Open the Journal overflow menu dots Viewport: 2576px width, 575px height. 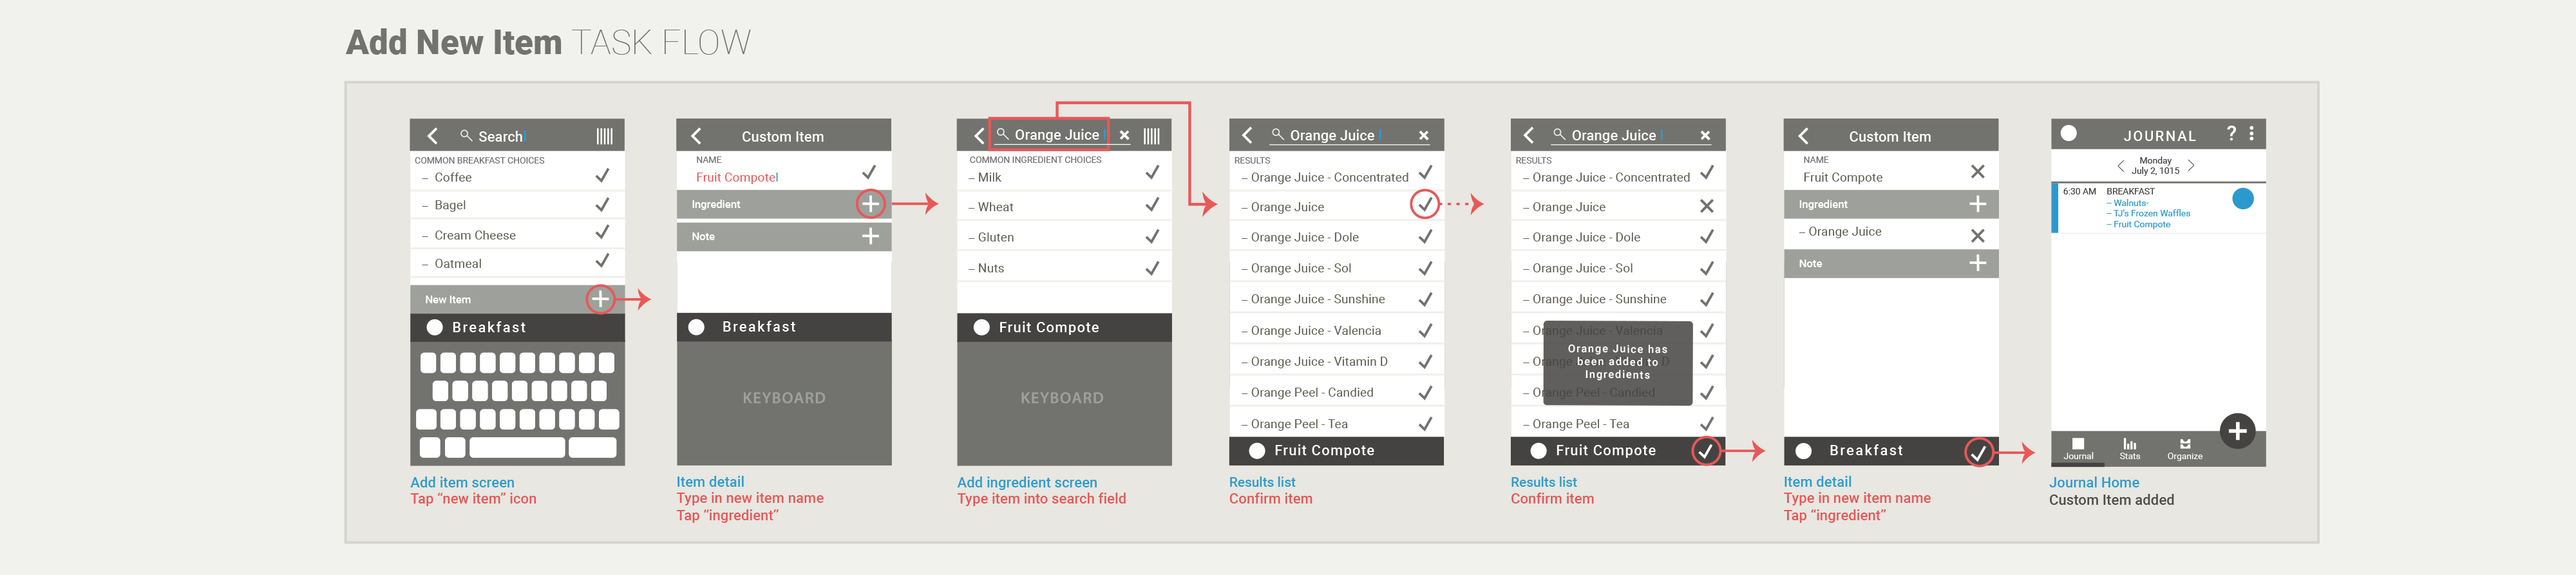(2251, 133)
